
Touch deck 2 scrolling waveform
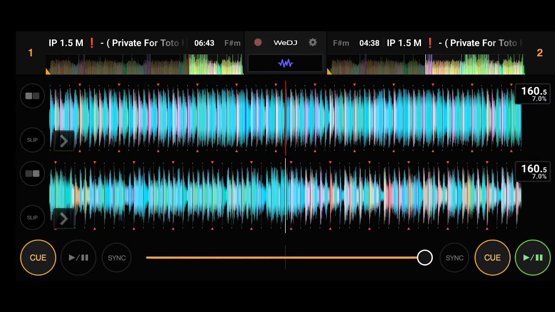pos(285,195)
